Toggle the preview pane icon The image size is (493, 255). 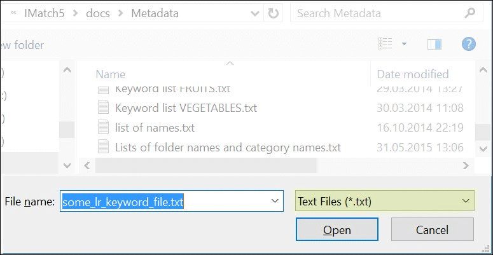434,44
